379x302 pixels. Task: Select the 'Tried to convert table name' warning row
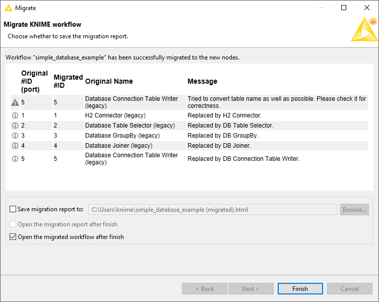tap(190, 102)
